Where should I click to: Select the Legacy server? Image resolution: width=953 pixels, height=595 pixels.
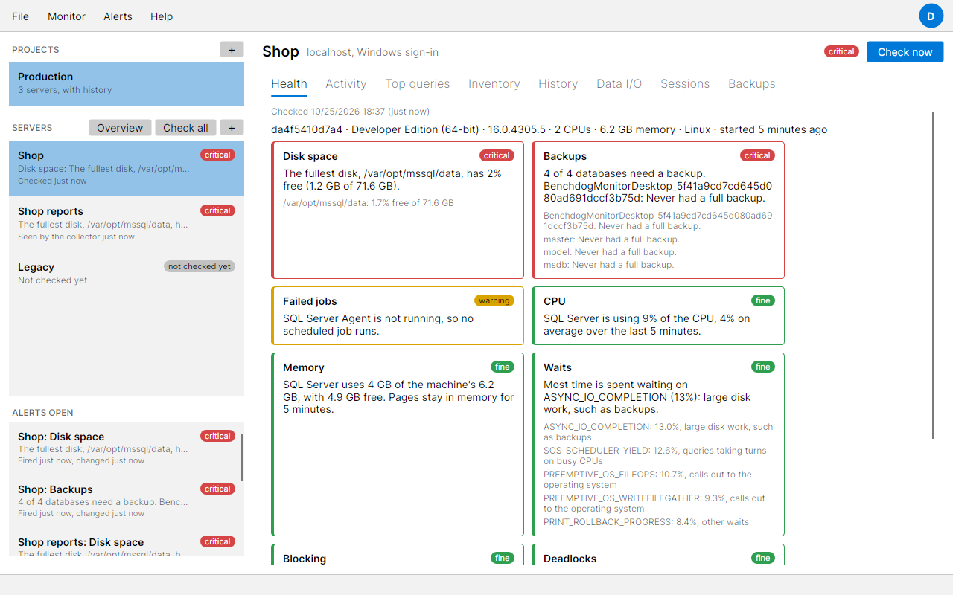(127, 273)
